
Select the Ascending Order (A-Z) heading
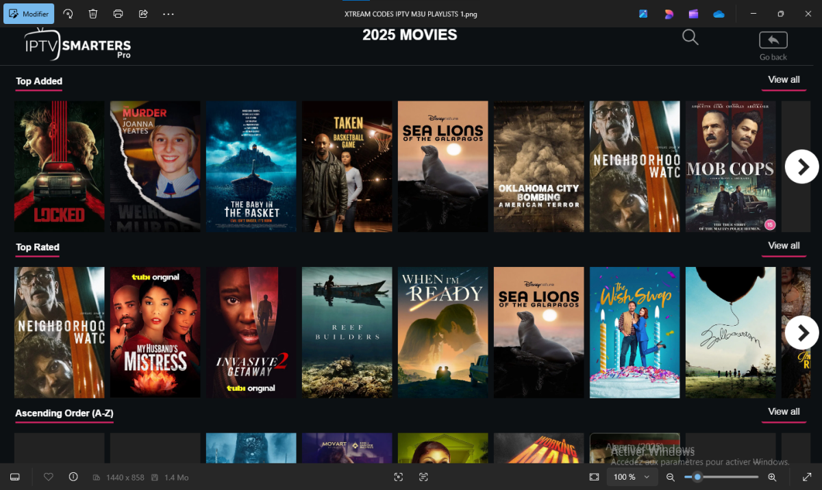[64, 413]
